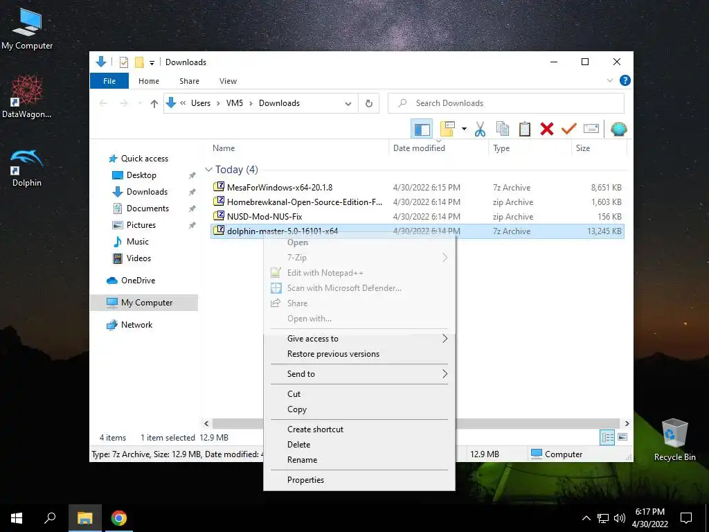Expand the folder options dropdown arrow
The width and height of the screenshot is (709, 532).
tap(464, 130)
